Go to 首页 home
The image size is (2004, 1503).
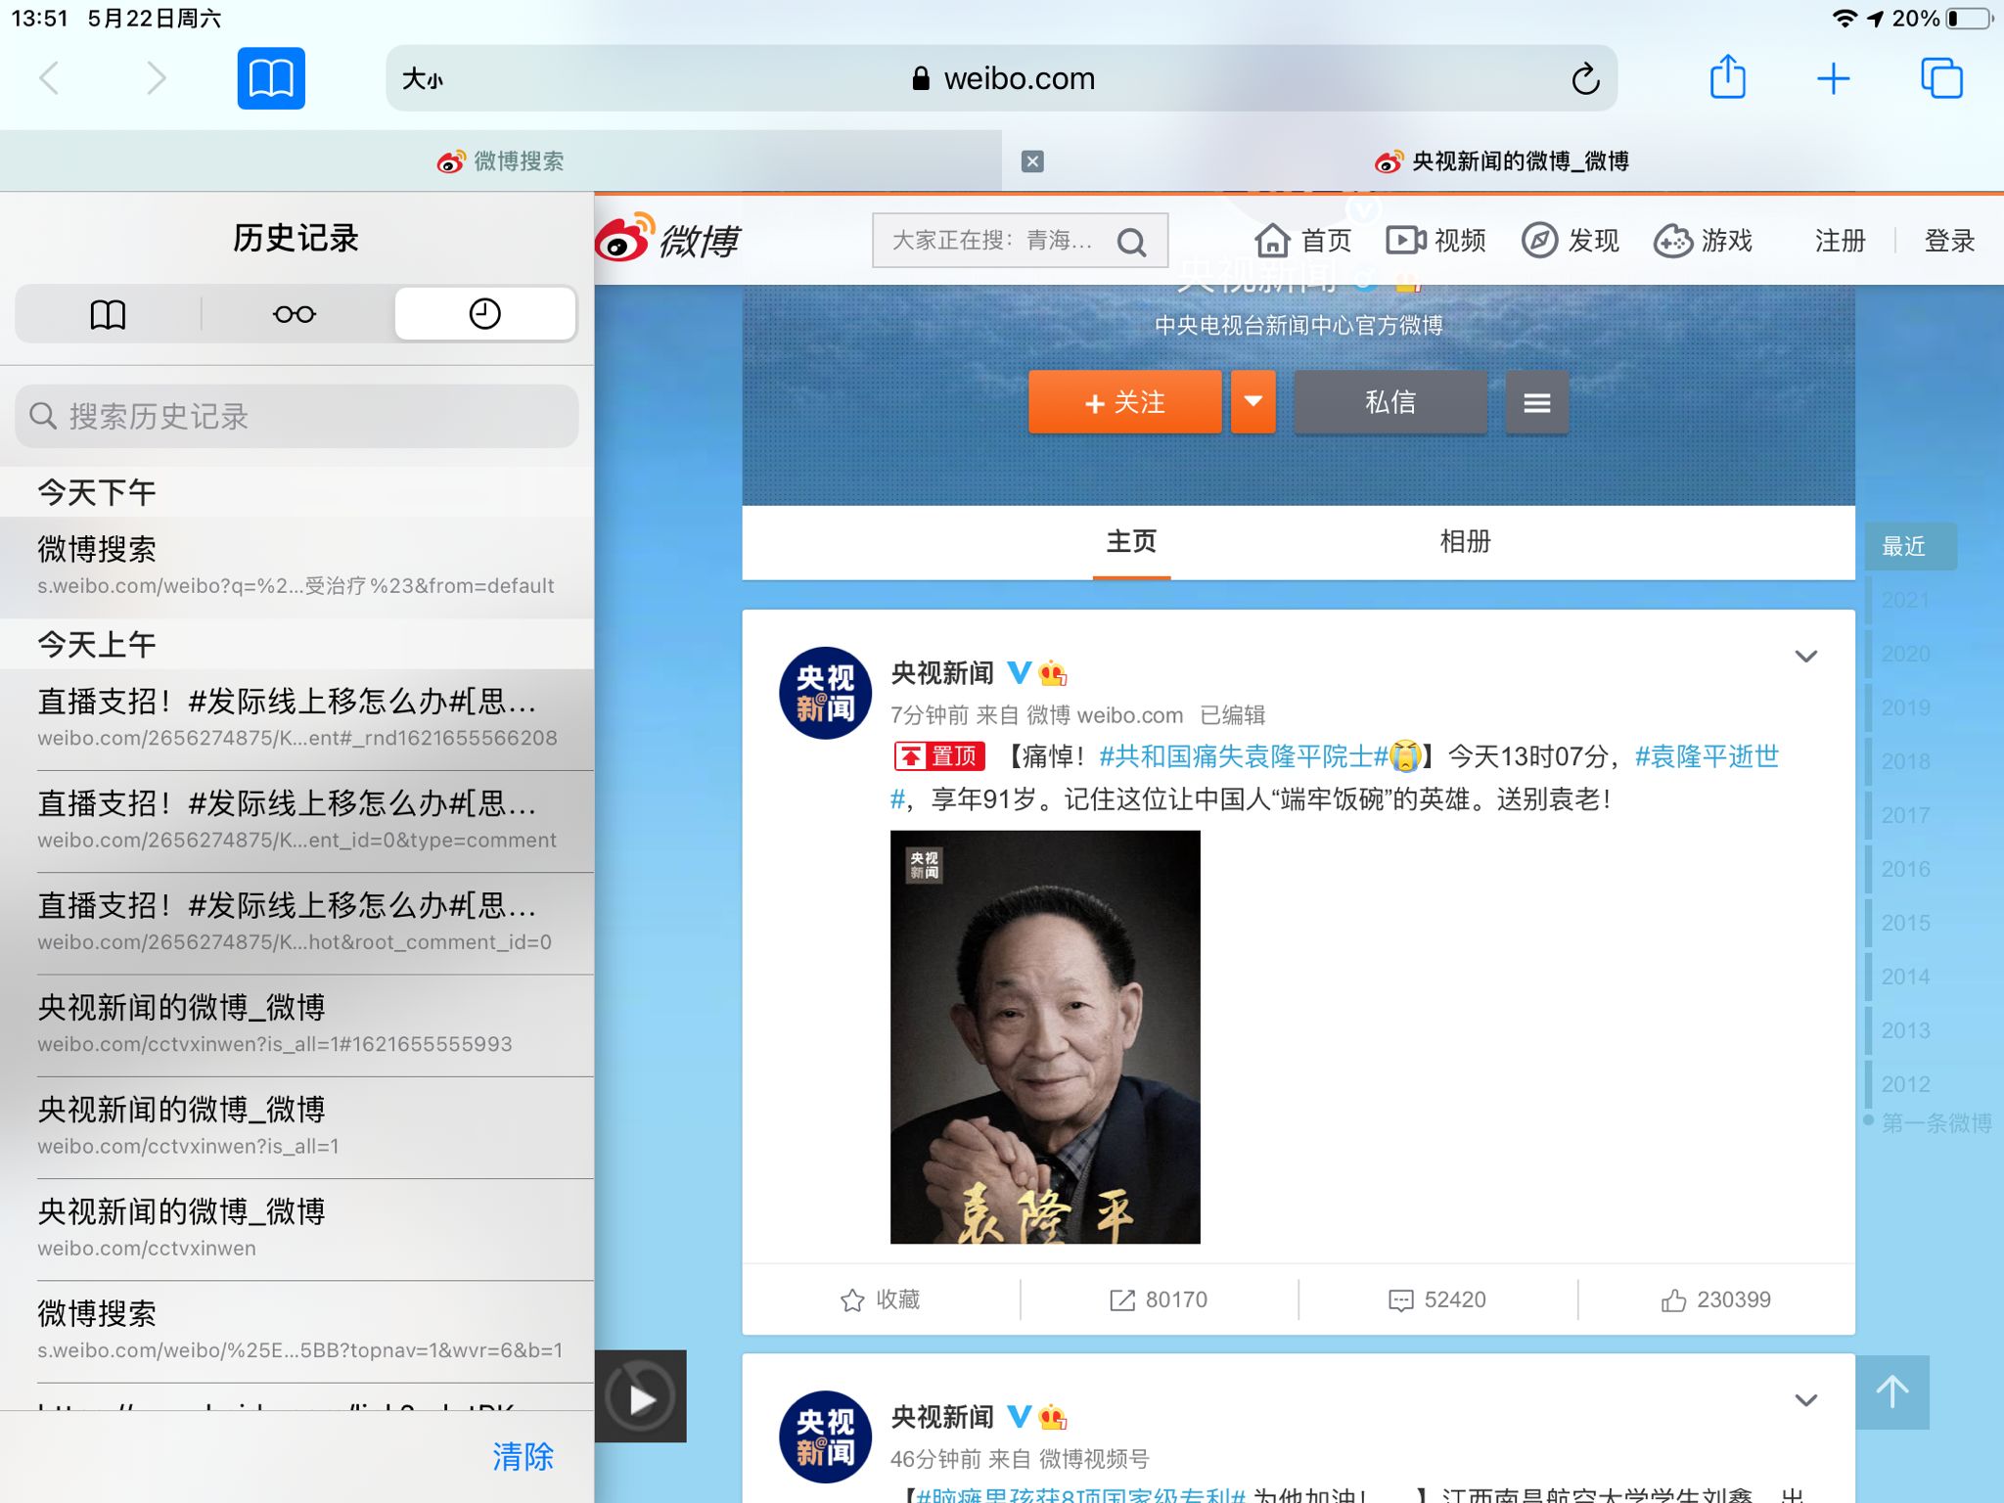[x=1303, y=241]
